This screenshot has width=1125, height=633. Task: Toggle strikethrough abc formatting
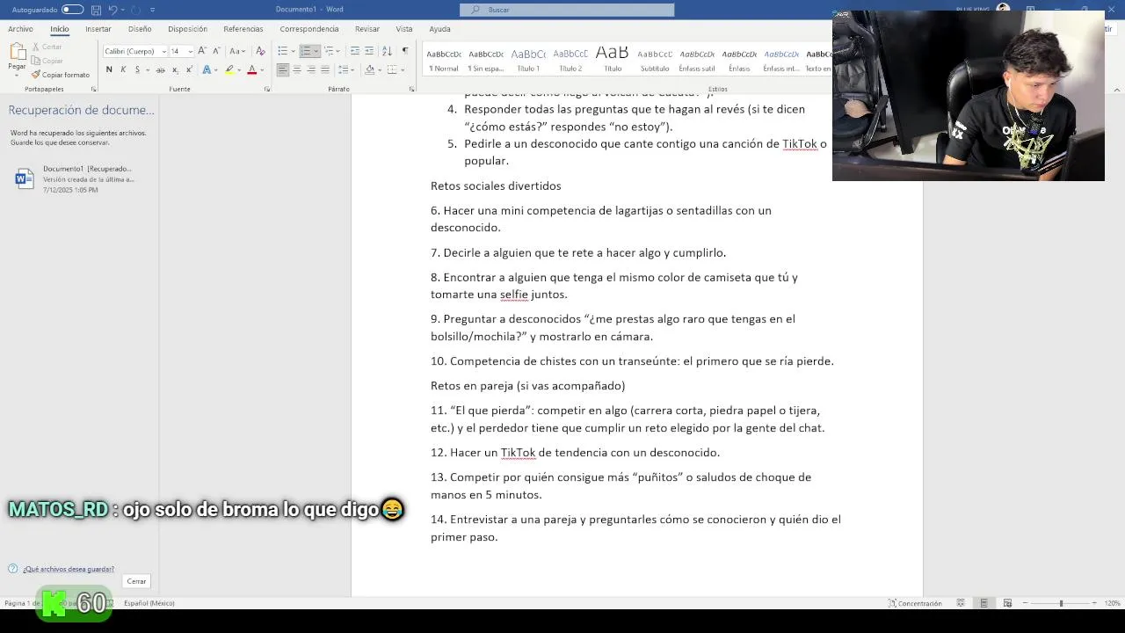161,69
